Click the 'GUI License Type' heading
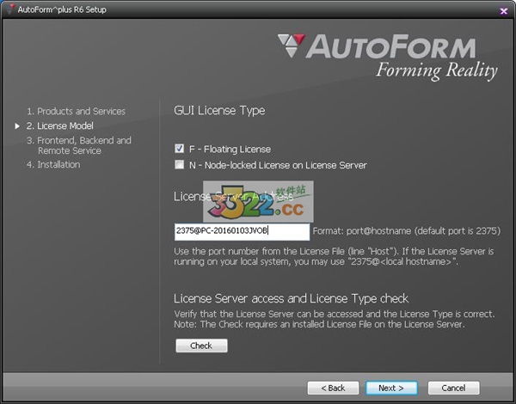Image resolution: width=516 pixels, height=404 pixels. point(219,111)
